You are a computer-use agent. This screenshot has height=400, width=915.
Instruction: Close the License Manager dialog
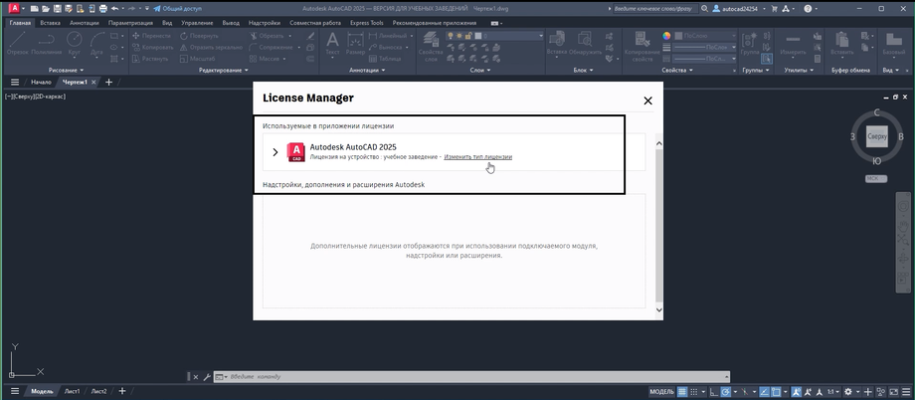click(x=647, y=101)
